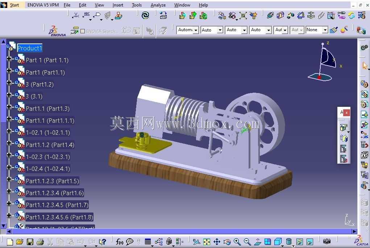Click the compass in the 3D view
370x248 pixels.
click(x=324, y=62)
